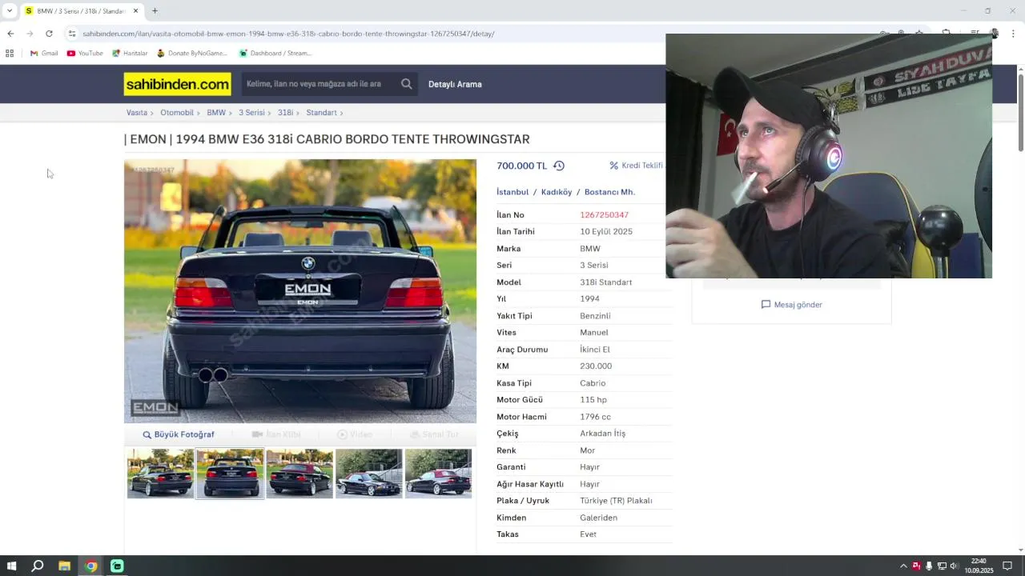Viewport: 1025px width, 576px height.
Task: Click the magnifier search icon
Action: 407,84
